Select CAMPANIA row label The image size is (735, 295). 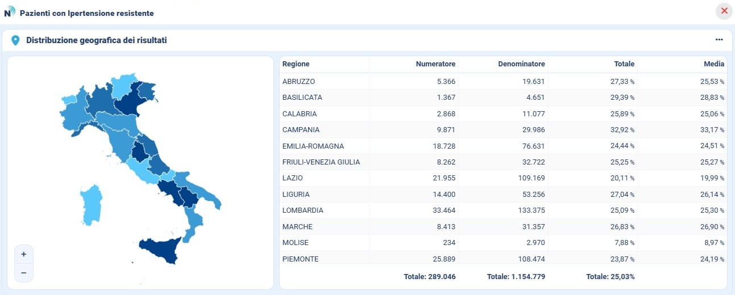(301, 130)
